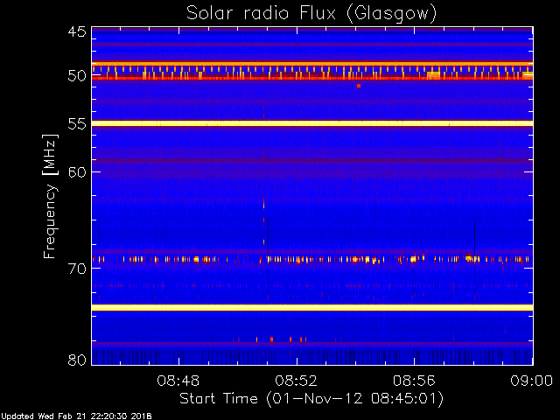
Task: Click the 55 frequency tick label
Action: [77, 124]
